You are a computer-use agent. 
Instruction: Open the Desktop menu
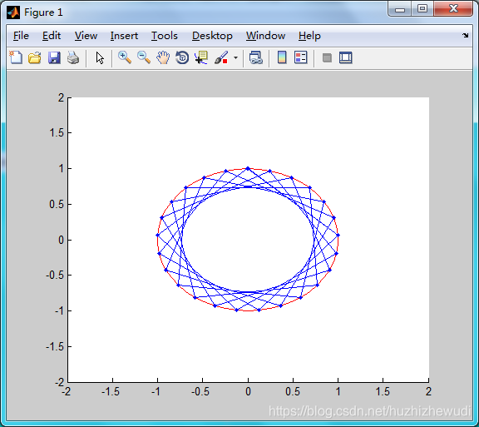(212, 36)
